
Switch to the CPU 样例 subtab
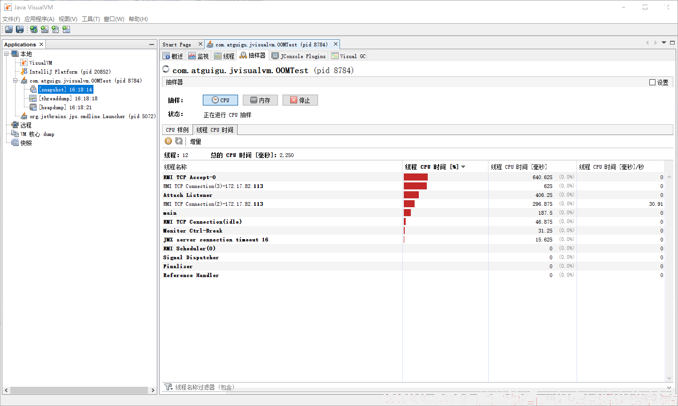(177, 130)
